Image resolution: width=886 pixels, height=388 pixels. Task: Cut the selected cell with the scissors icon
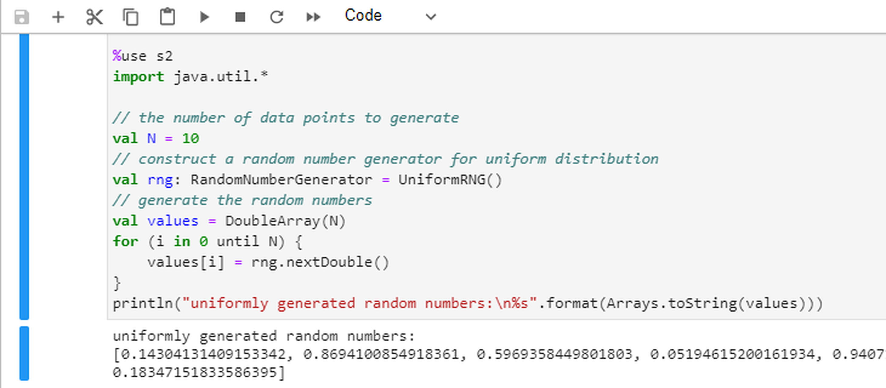tap(95, 17)
